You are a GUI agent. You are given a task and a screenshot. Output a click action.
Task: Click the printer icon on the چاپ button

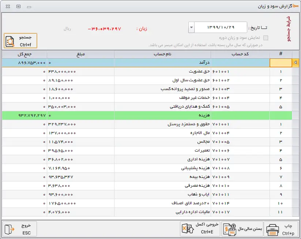coord(273,229)
